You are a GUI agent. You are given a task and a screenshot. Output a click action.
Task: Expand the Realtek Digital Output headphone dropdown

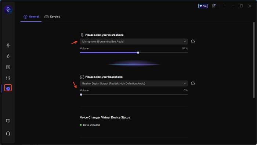[x=134, y=84]
